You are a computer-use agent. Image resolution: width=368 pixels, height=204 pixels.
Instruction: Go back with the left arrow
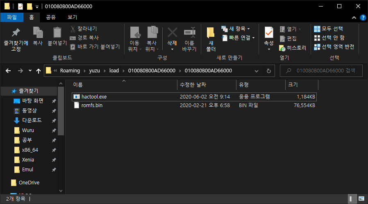[8, 71]
